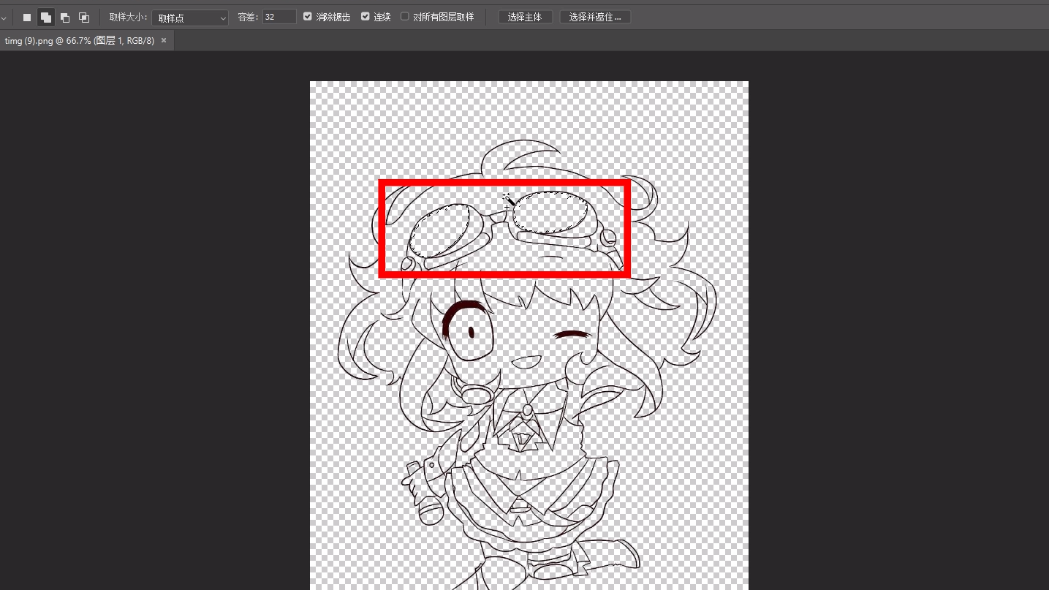This screenshot has width=1049, height=590.
Task: Switch to the timg (9).png document tab
Action: [80, 40]
